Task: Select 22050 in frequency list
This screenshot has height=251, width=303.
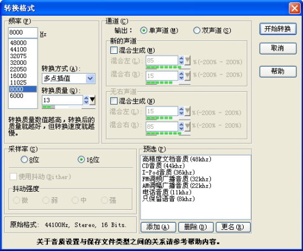Action: click(23, 69)
